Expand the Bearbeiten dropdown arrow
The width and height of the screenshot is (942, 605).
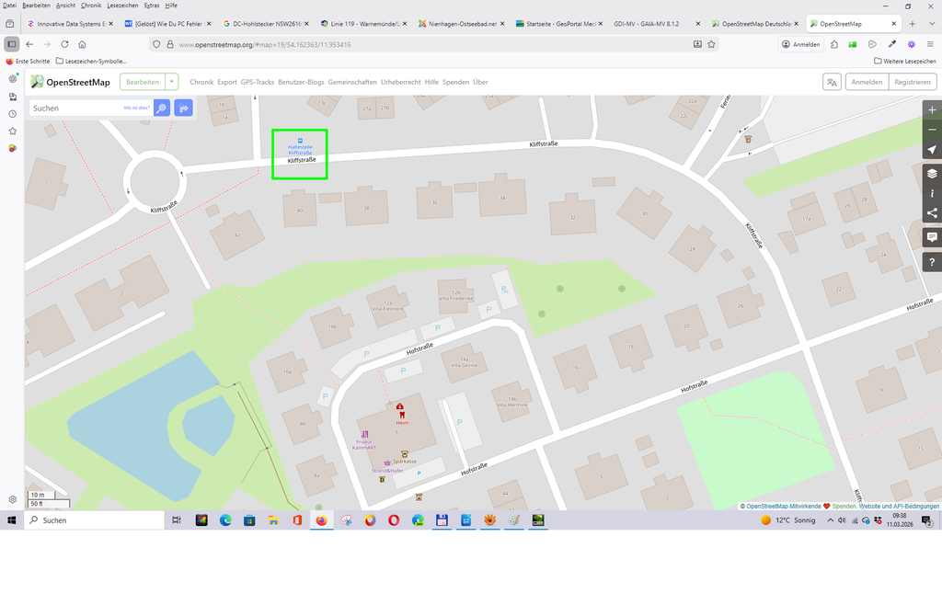pyautogui.click(x=172, y=82)
